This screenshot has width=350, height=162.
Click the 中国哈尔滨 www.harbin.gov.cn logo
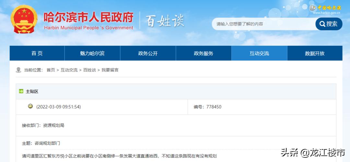(325, 9)
